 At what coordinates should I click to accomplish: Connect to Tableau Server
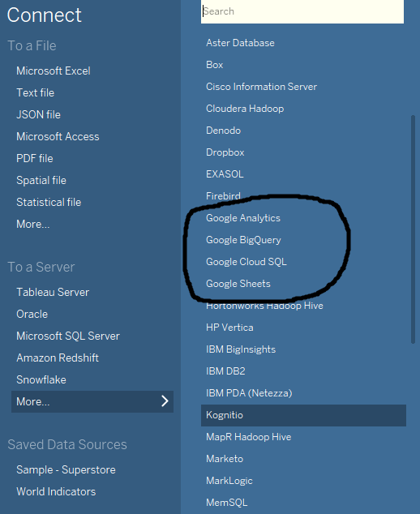tap(53, 292)
